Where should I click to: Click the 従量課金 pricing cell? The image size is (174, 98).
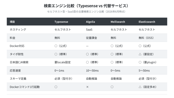click(x=92, y=38)
